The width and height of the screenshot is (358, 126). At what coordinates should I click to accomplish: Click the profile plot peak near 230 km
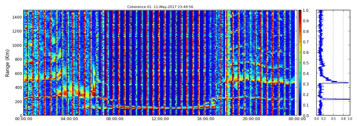point(349,99)
